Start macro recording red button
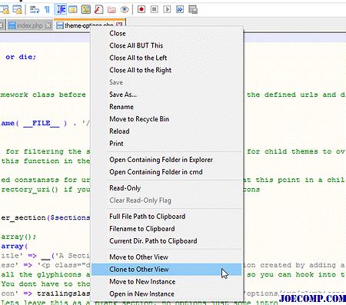The width and height of the screenshot is (346, 305). point(141,9)
